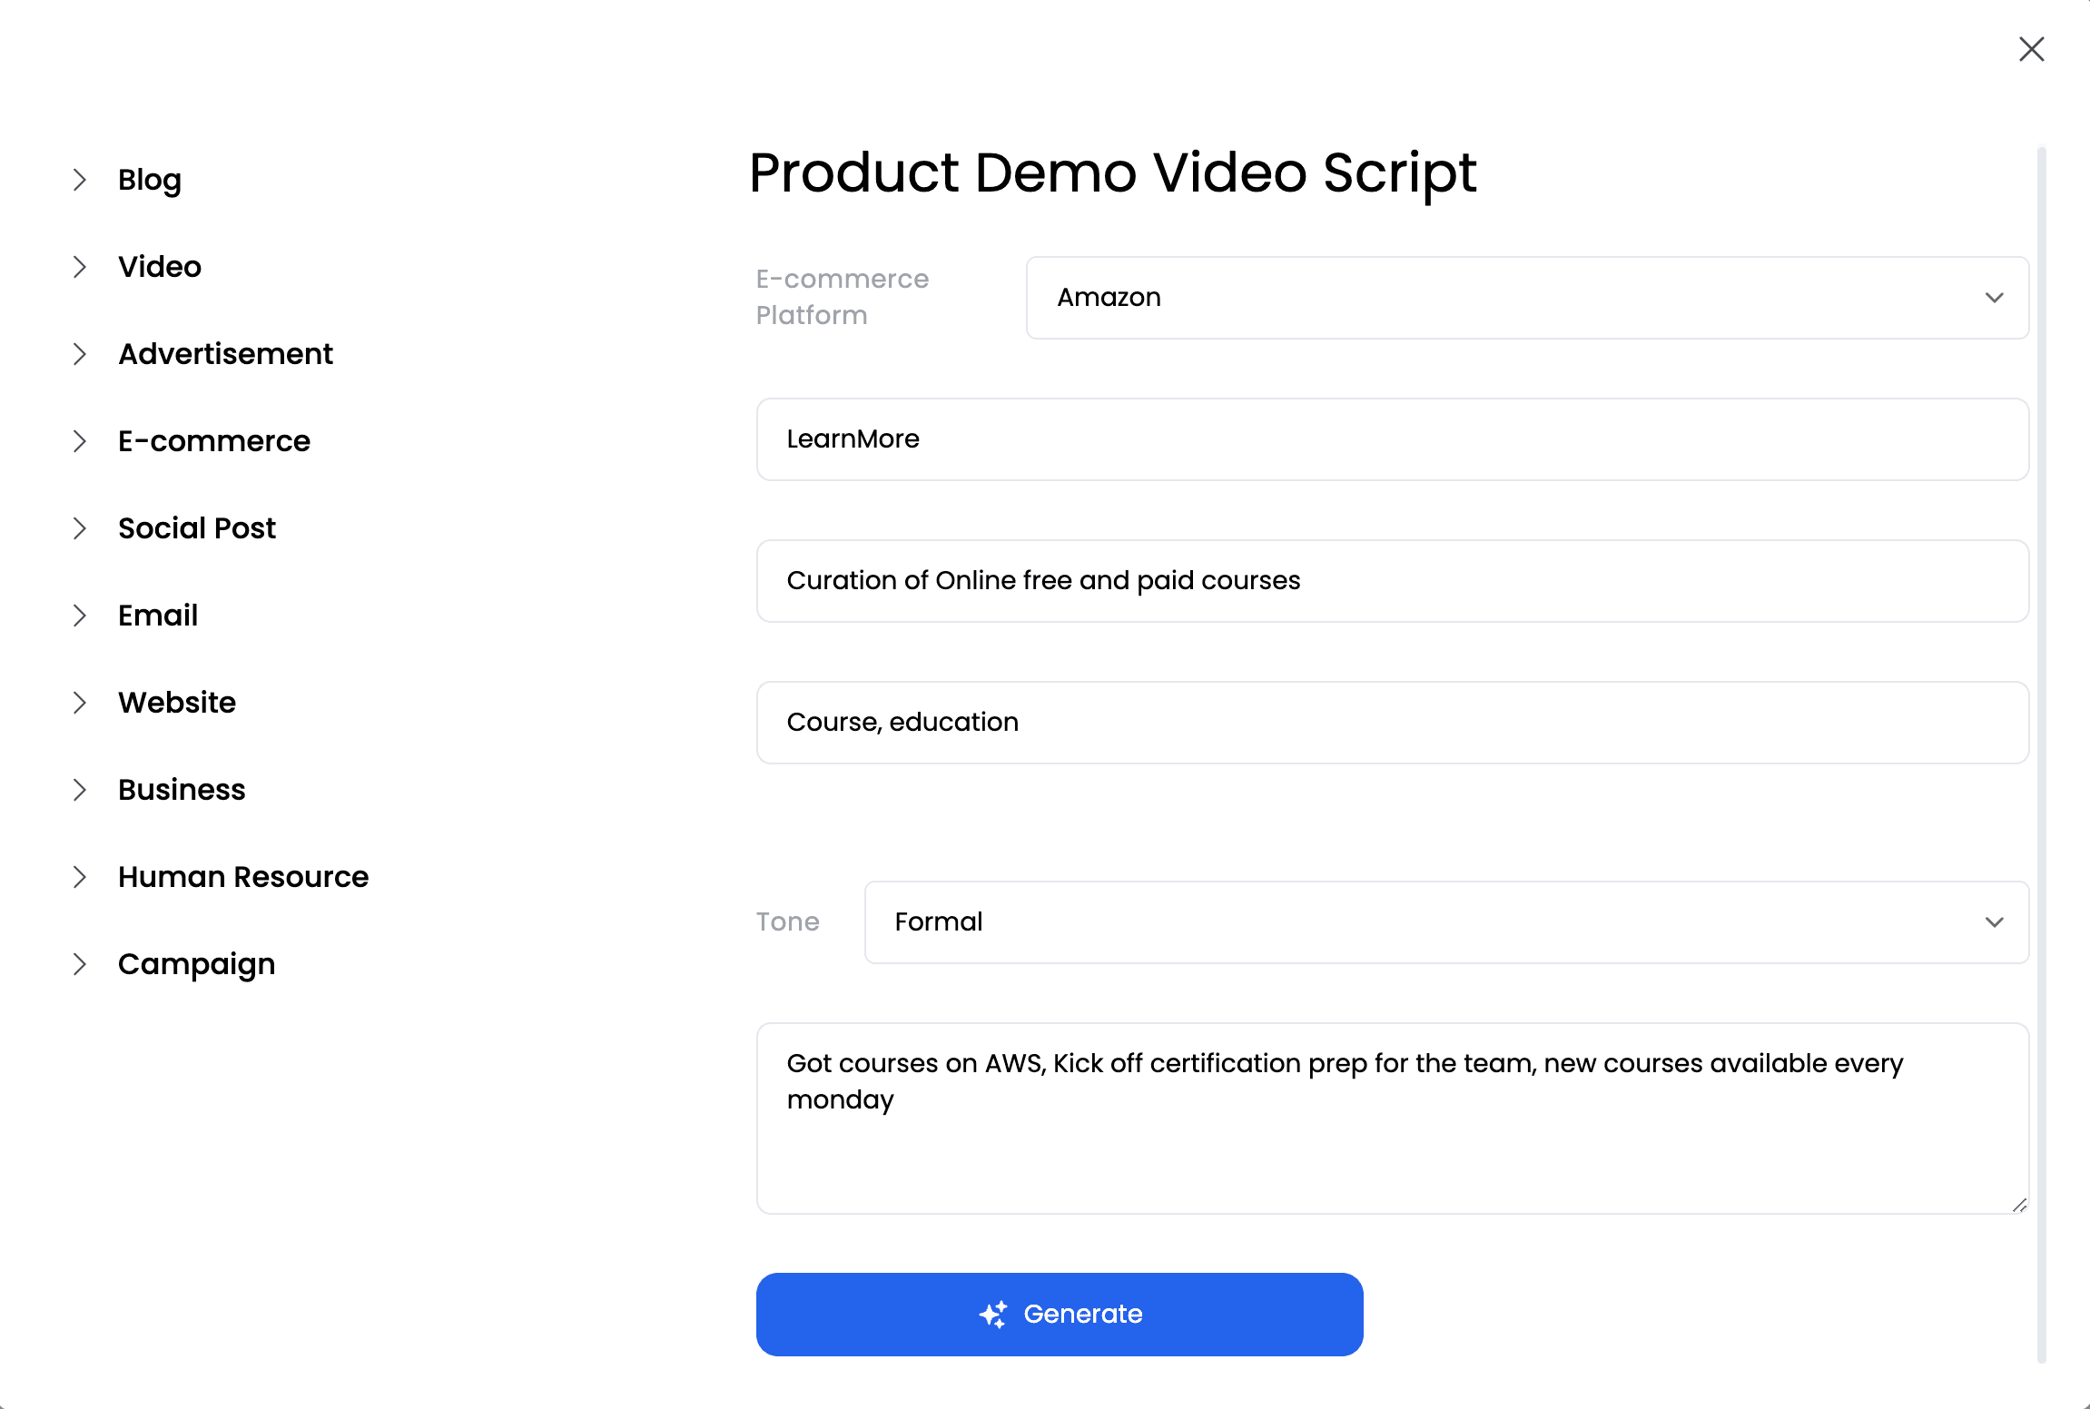Select Business category menu item

click(181, 790)
